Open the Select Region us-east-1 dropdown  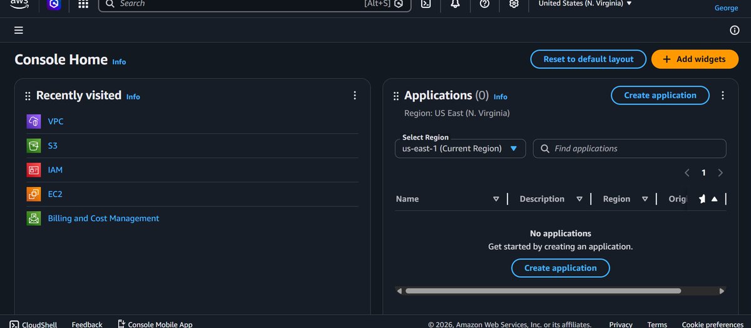(460, 148)
